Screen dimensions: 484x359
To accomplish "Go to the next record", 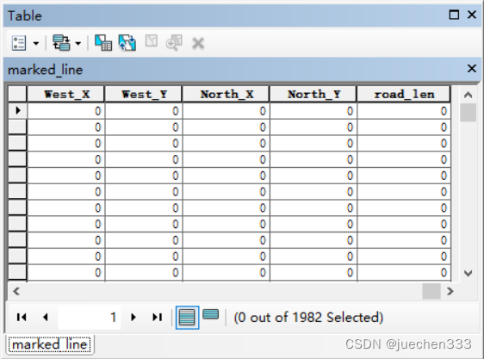I will click(x=133, y=317).
